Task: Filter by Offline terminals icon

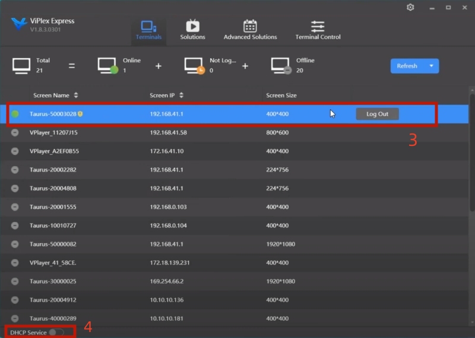Action: click(281, 66)
